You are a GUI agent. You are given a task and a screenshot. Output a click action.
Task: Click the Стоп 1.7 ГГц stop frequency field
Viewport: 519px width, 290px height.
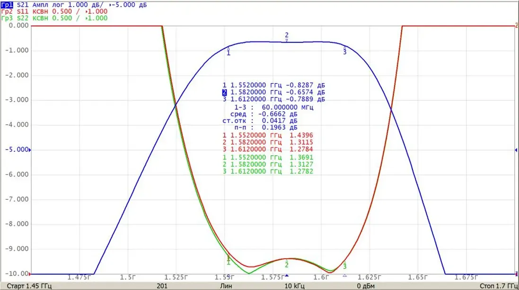coord(499,286)
